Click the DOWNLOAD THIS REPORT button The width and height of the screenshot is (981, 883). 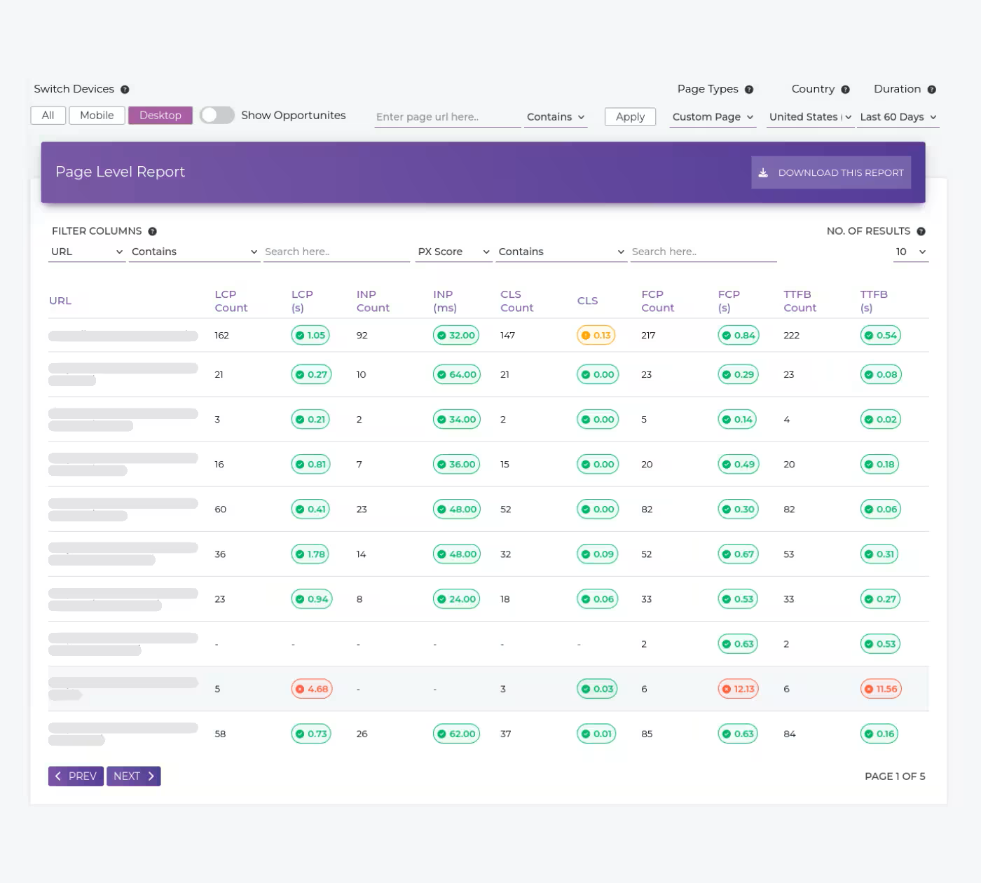pyautogui.click(x=831, y=172)
